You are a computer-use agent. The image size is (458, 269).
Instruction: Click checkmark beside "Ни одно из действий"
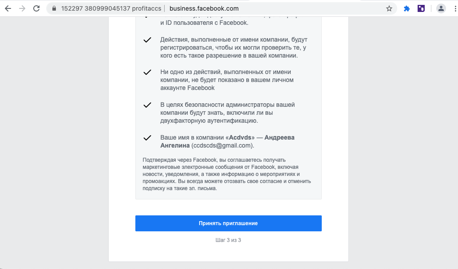[147, 72]
